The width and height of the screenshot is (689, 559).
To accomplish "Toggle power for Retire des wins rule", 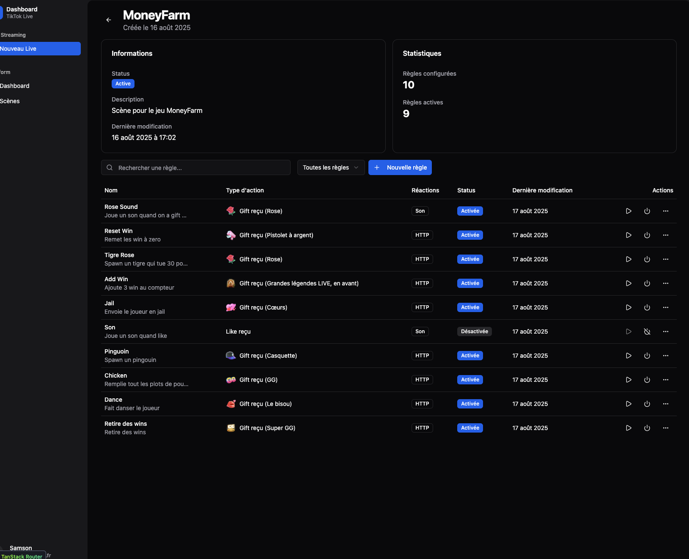I will (x=647, y=428).
